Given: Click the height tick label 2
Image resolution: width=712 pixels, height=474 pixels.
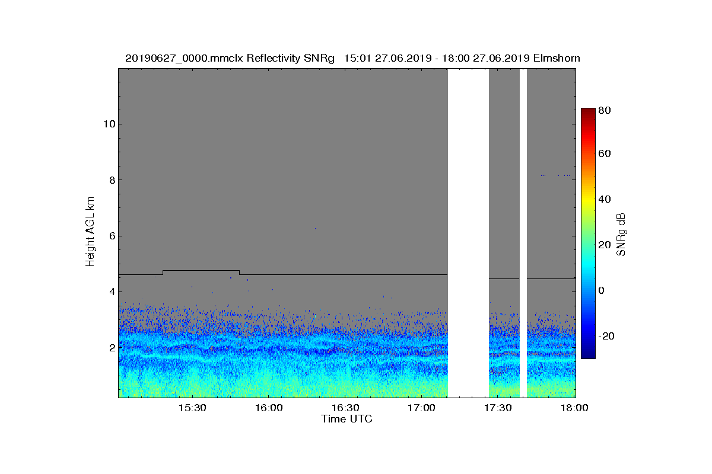Looking at the screenshot, I should click(111, 347).
